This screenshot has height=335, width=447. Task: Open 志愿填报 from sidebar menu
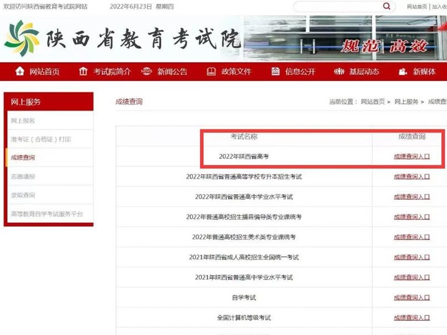[x=23, y=176]
